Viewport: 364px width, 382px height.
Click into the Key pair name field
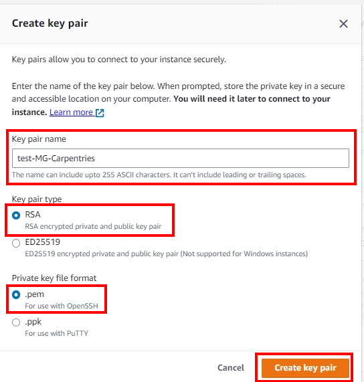click(x=181, y=158)
